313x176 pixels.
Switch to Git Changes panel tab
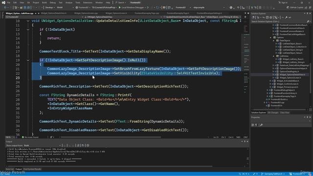[273, 113]
